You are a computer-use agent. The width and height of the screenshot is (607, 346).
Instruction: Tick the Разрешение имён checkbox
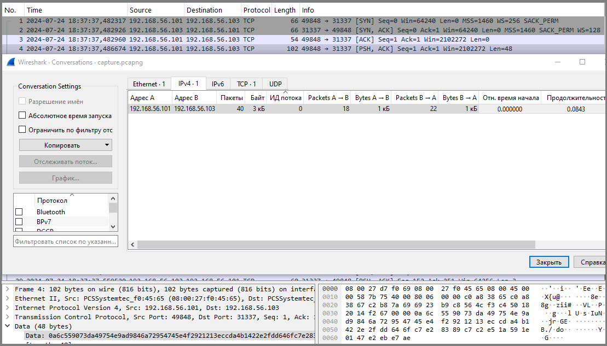pos(22,101)
